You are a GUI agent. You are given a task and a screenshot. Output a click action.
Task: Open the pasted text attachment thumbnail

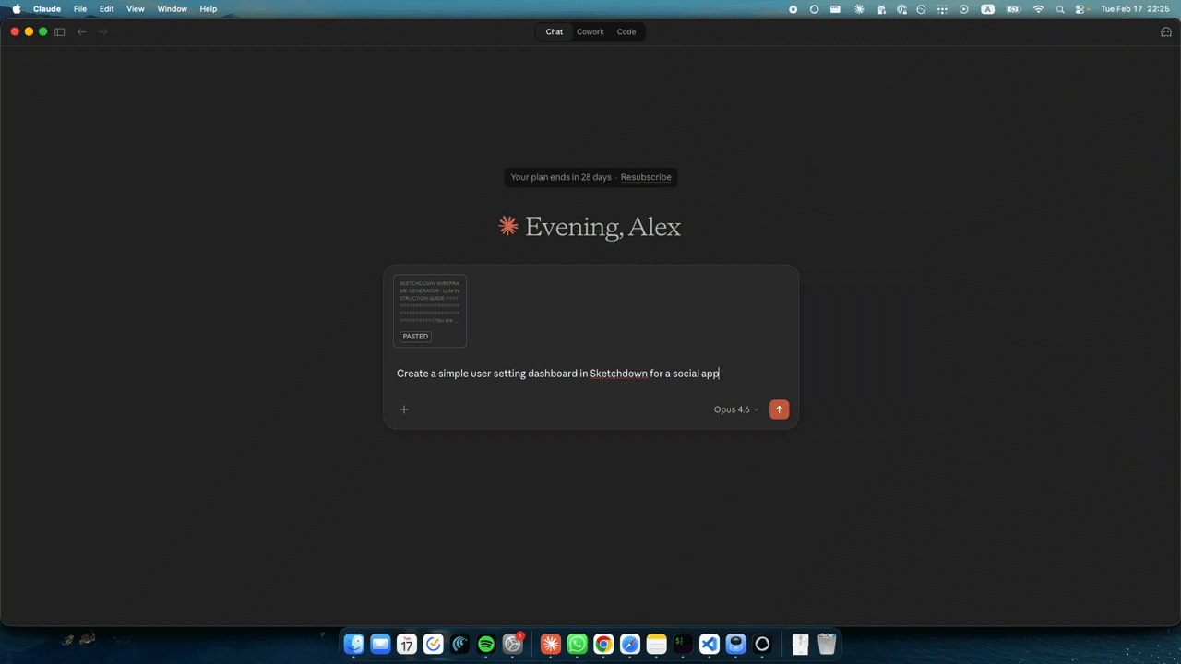point(430,311)
